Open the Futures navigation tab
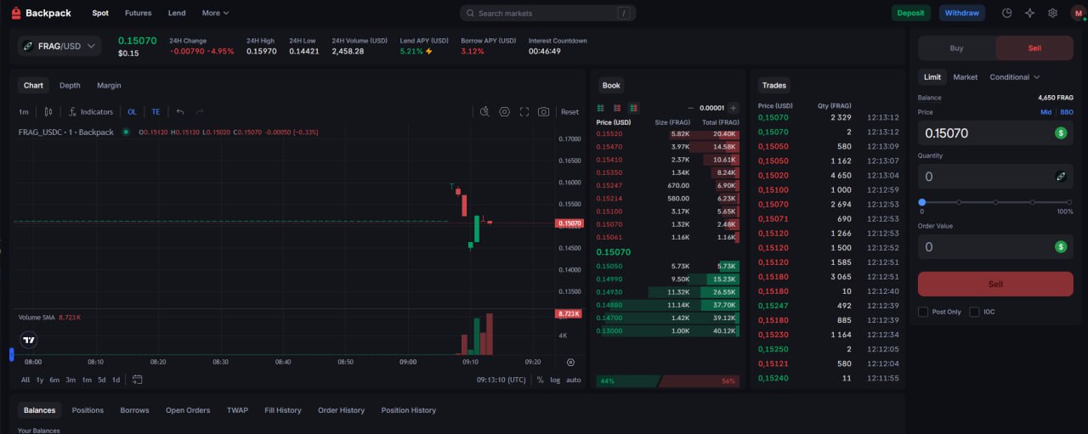This screenshot has height=434, width=1088. point(138,13)
